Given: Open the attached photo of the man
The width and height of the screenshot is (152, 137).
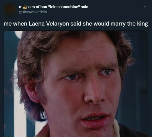Looking at the screenshot, I should coord(76,84).
